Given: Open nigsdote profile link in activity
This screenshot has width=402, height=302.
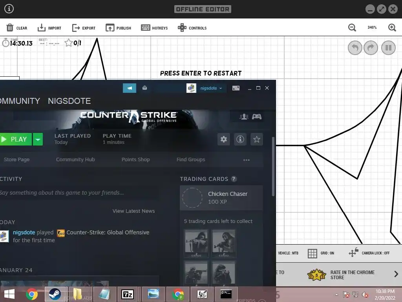Looking at the screenshot, I should point(24,232).
